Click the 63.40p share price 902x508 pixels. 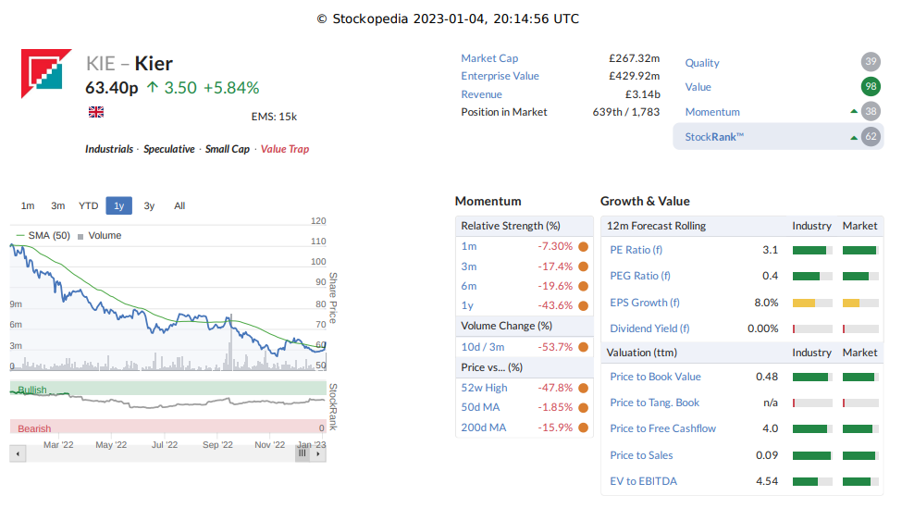pos(112,88)
